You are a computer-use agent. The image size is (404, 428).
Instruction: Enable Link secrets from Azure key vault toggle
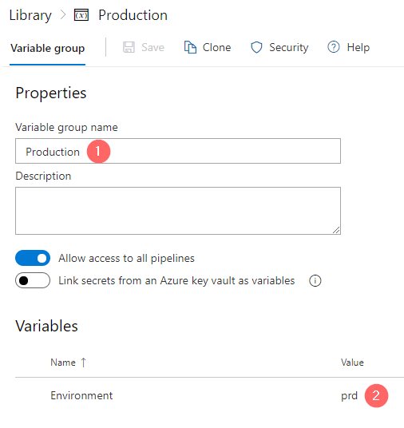pos(33,280)
